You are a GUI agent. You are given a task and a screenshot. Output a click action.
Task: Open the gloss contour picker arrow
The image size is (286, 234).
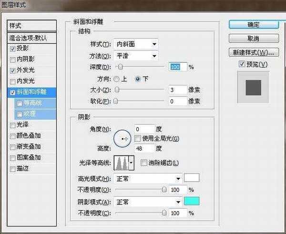(132, 163)
